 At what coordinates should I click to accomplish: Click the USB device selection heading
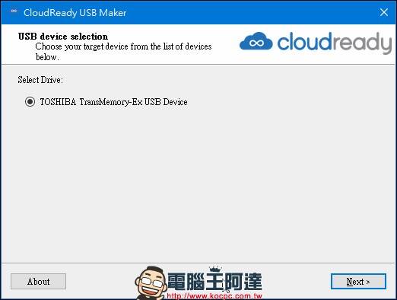pyautogui.click(x=63, y=37)
